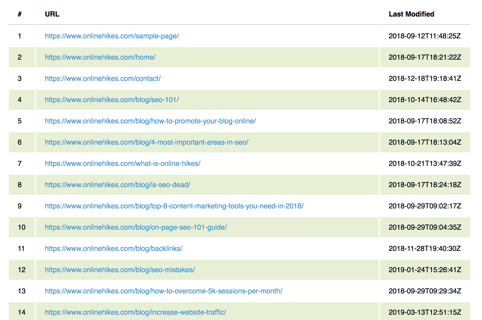Visit the increase-website-traffic link
The width and height of the screenshot is (482, 320).
pos(135,312)
